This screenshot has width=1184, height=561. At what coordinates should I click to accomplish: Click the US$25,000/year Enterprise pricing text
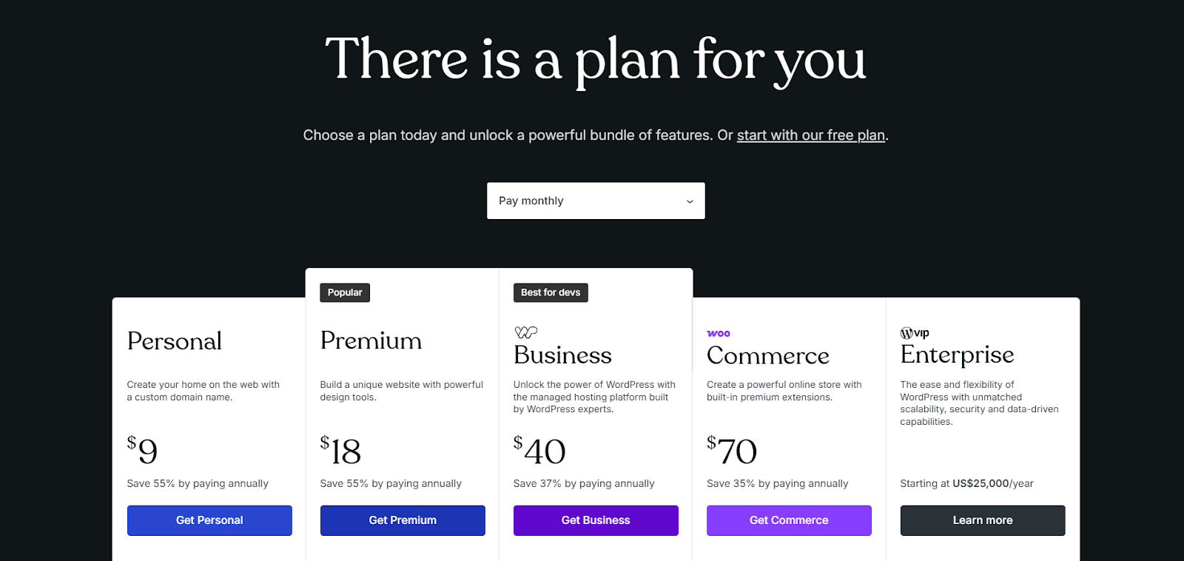pos(966,483)
